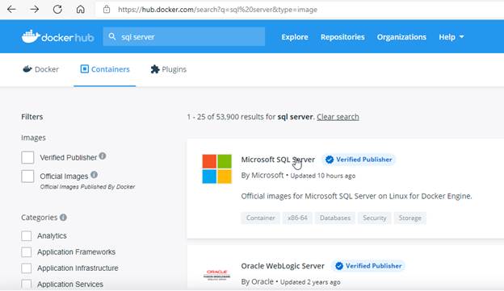
Task: Open Docker Hub home via whale logo
Action: [x=58, y=37]
